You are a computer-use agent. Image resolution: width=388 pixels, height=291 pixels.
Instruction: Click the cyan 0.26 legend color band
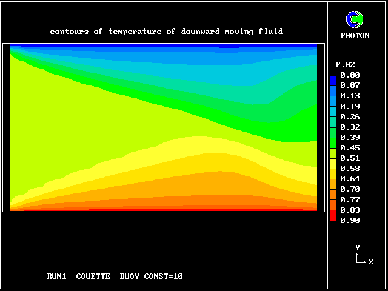pyautogui.click(x=333, y=119)
